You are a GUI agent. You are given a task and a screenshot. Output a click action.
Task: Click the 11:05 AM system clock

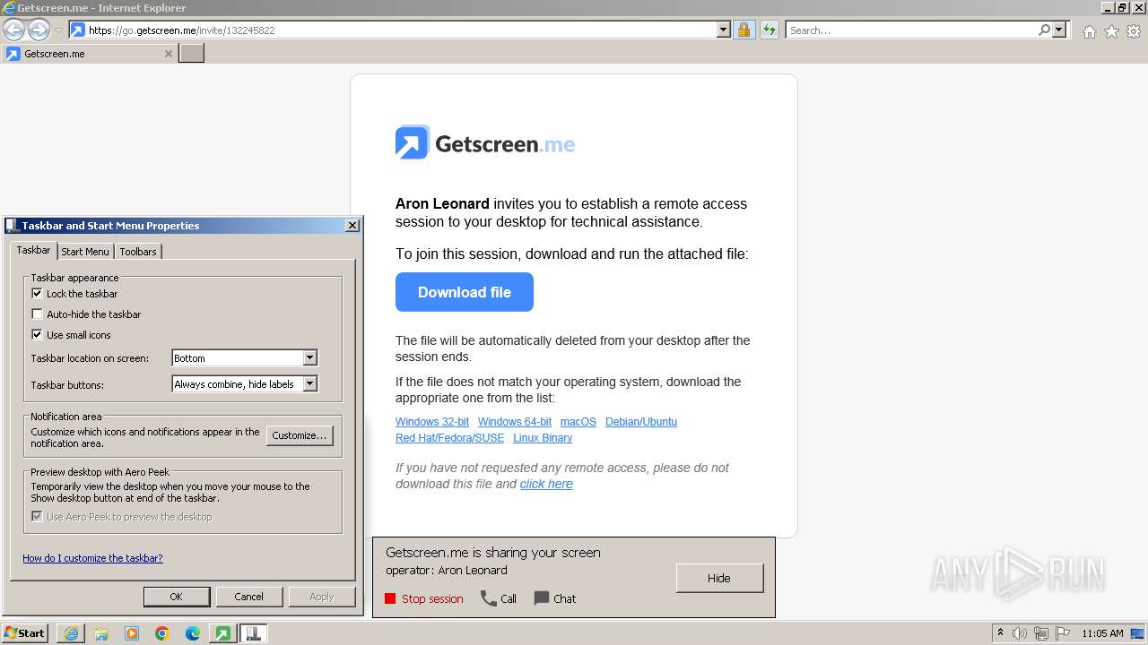pyautogui.click(x=1102, y=633)
